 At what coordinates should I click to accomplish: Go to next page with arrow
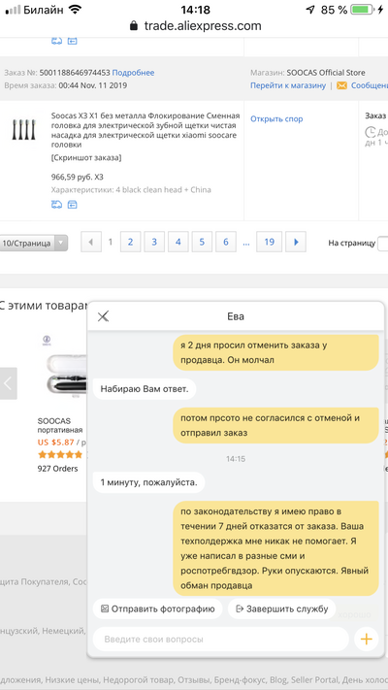[x=296, y=242]
